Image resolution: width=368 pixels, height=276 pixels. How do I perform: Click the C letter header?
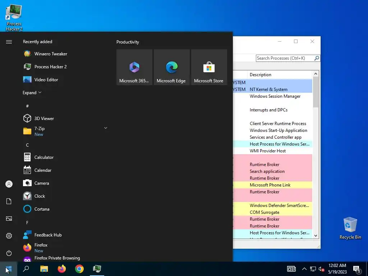27,145
